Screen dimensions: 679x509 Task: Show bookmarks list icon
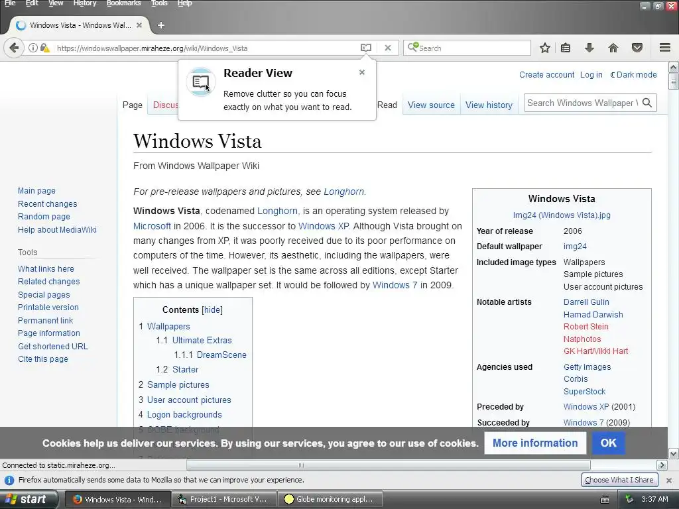click(566, 48)
